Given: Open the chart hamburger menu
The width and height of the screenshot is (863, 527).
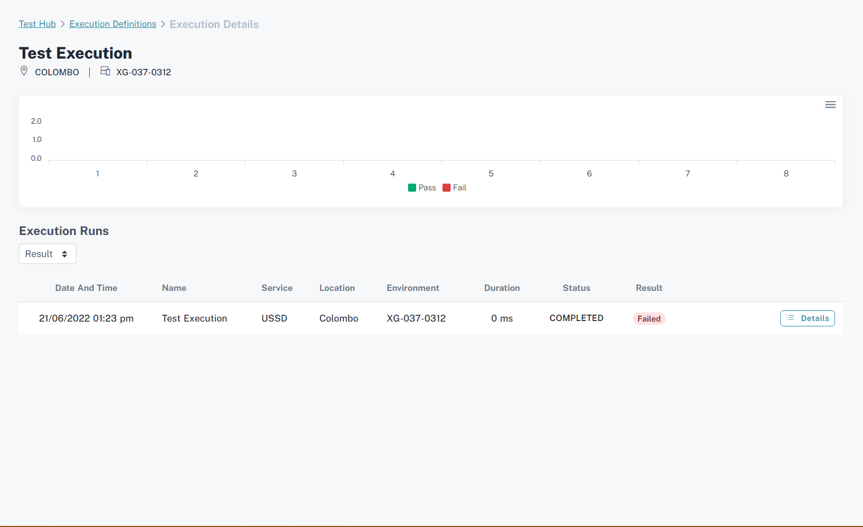Looking at the screenshot, I should (x=830, y=105).
